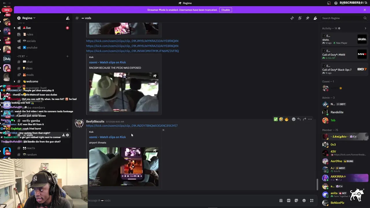Click the chat scrollbar thumb
This screenshot has height=208, width=370.
(x=317, y=185)
